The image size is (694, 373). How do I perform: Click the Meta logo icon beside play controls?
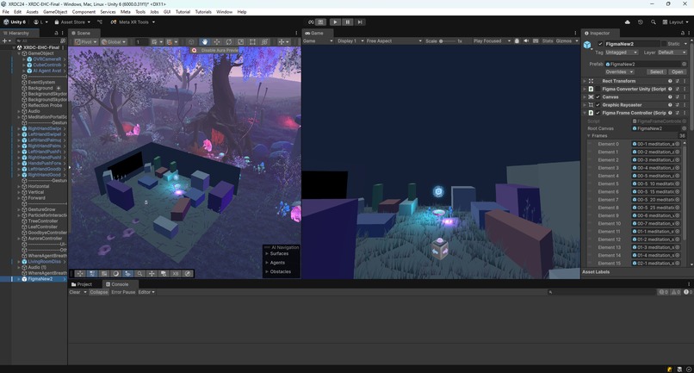click(x=311, y=22)
